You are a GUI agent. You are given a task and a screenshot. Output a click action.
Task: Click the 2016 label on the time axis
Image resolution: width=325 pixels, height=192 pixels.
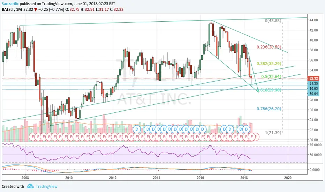pos(200,177)
